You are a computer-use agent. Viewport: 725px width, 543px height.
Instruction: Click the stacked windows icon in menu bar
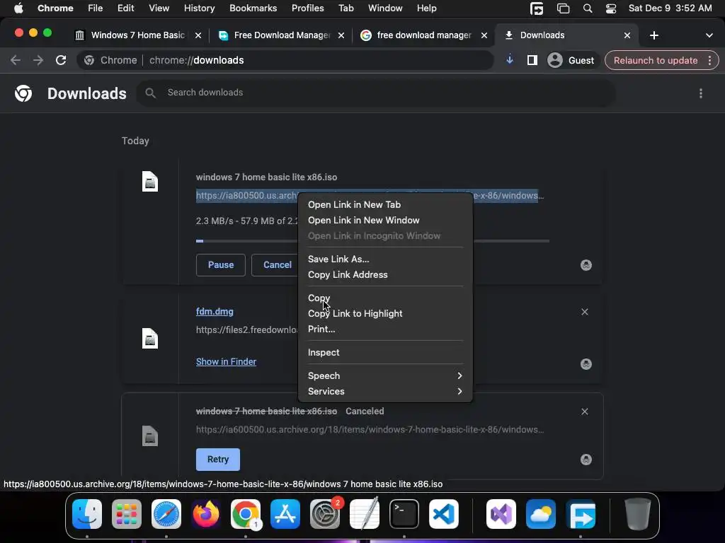pyautogui.click(x=563, y=8)
